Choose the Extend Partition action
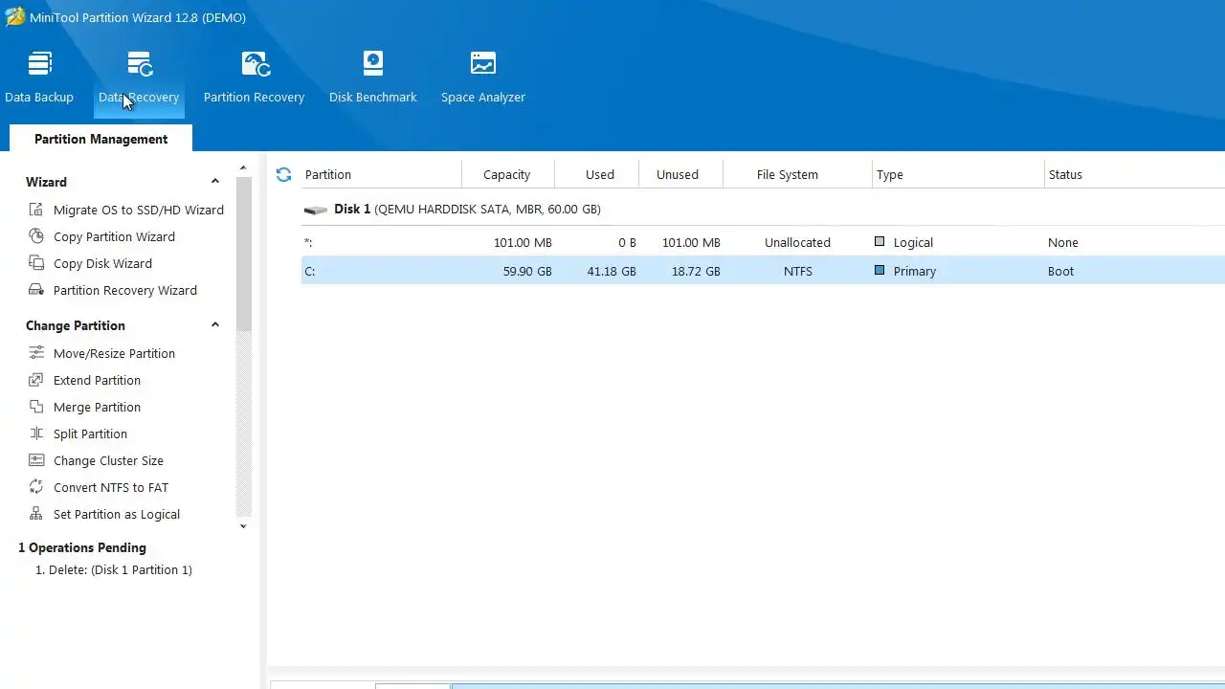 pos(97,380)
